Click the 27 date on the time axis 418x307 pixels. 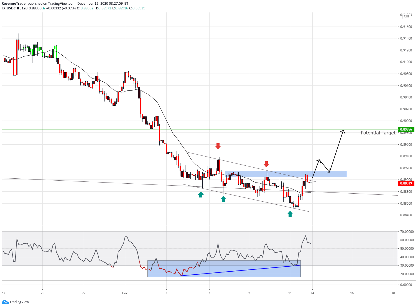pyautogui.click(x=84, y=293)
